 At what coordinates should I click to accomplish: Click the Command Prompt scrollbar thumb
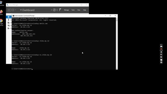(x=117, y=20)
